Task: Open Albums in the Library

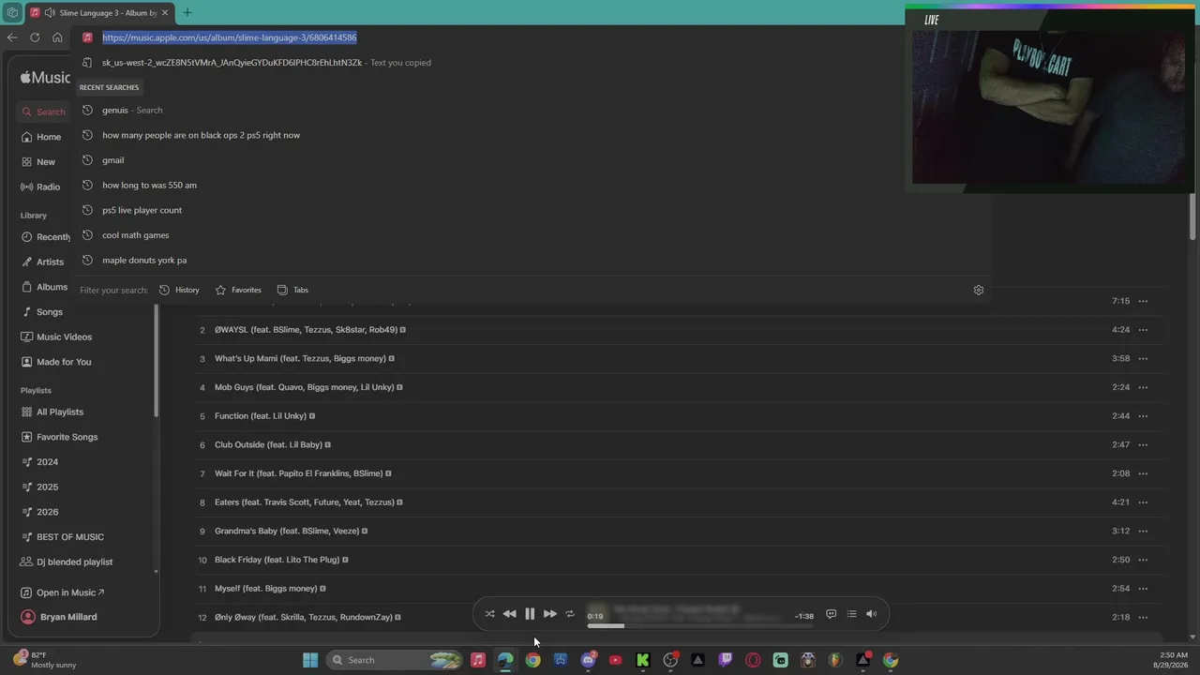Action: click(45, 287)
